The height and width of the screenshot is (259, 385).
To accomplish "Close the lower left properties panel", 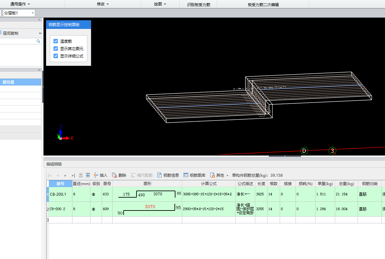I will pyautogui.click(x=39, y=70).
